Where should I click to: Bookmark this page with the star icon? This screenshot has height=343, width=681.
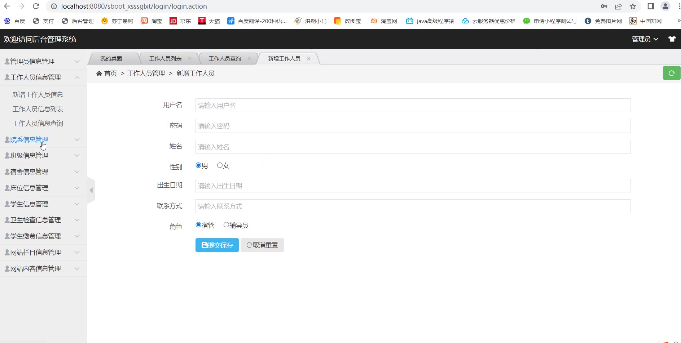point(633,6)
